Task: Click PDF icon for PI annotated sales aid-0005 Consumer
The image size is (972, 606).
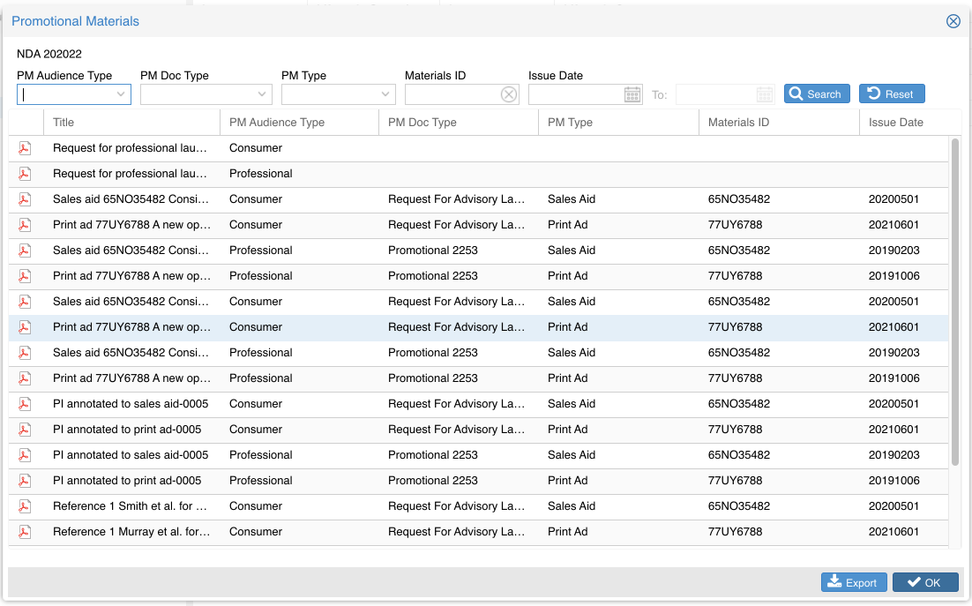Action: pos(25,404)
